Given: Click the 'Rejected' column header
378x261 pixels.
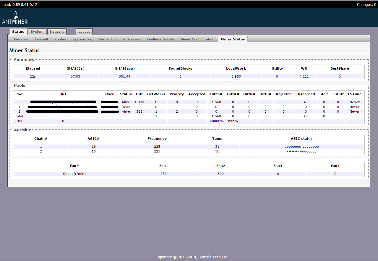Looking at the screenshot, I should pyautogui.click(x=284, y=94).
